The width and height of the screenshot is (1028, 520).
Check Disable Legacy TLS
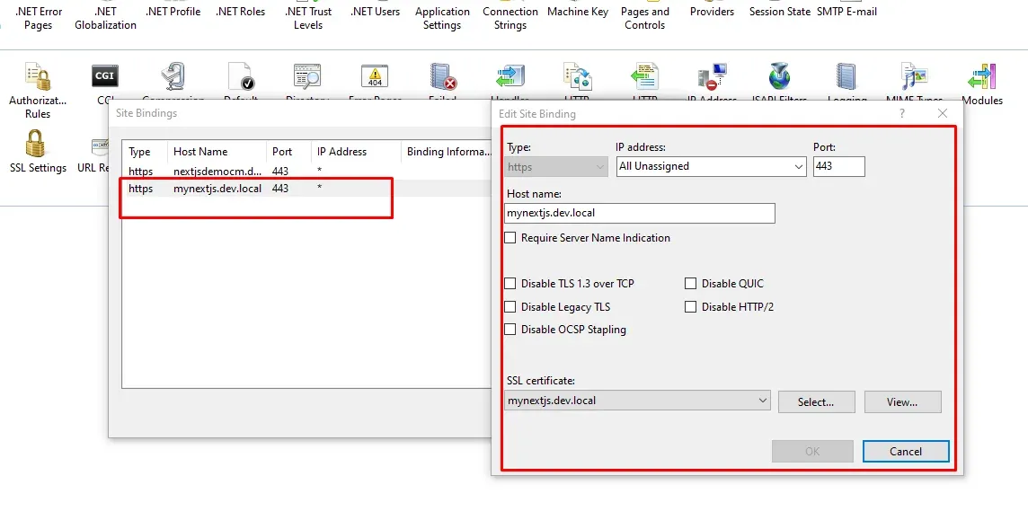click(x=510, y=306)
